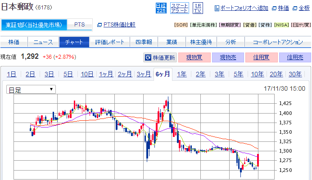The image size is (312, 180).
Task: Click the price change +36 (+2.87%)
Action: pos(59,57)
